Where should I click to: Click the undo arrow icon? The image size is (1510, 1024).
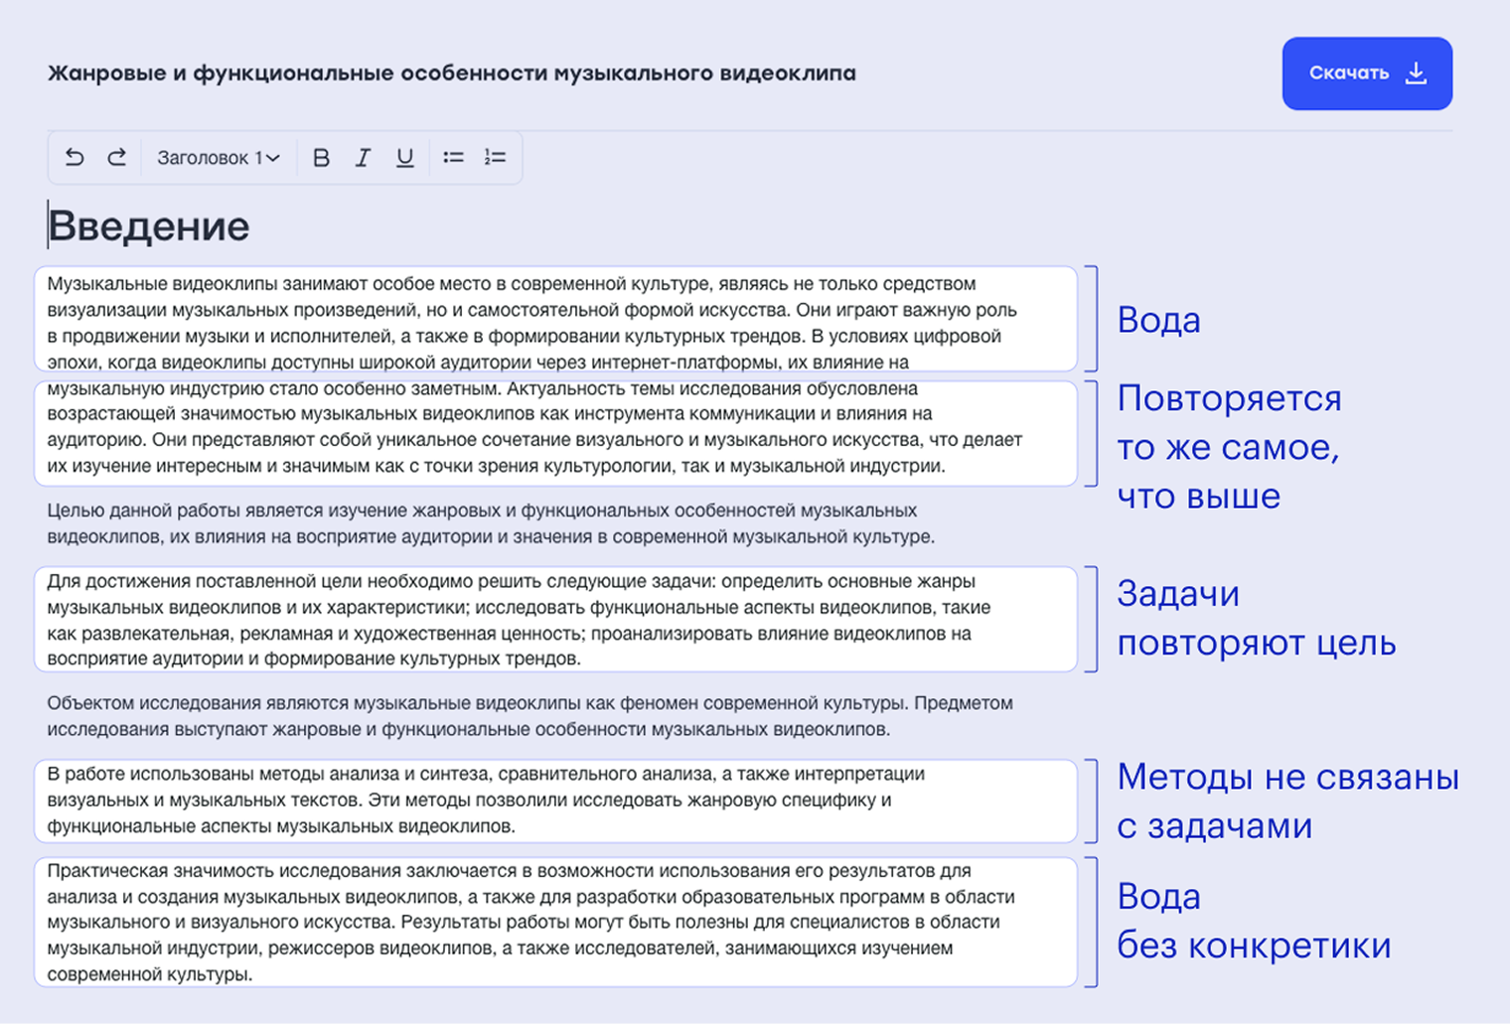tap(75, 157)
